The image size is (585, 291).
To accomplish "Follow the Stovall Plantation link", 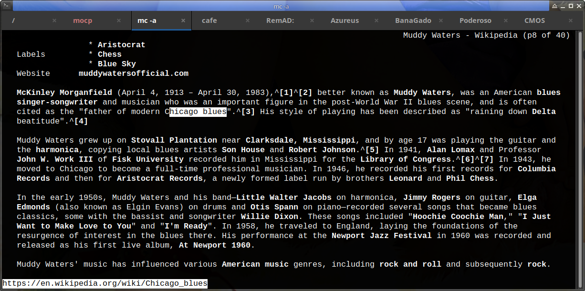I will pos(174,140).
